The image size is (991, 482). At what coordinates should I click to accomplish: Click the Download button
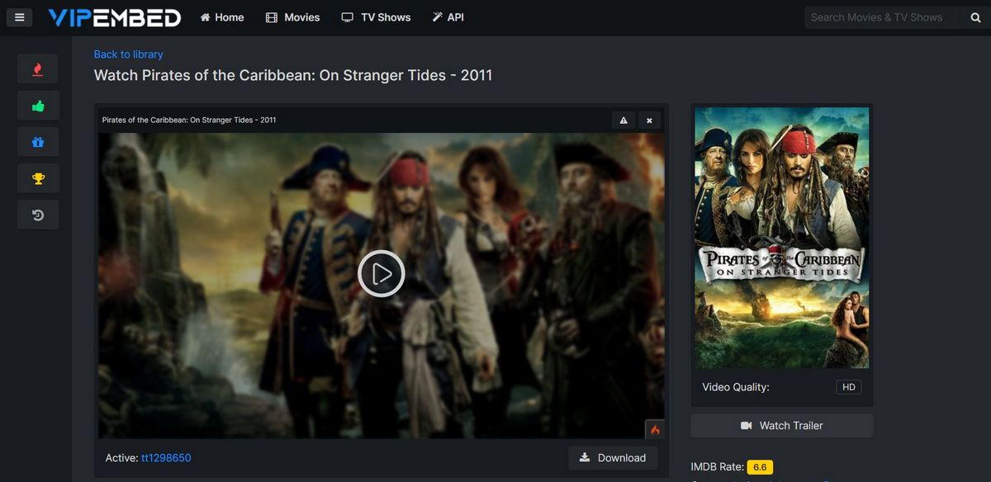pyautogui.click(x=613, y=458)
